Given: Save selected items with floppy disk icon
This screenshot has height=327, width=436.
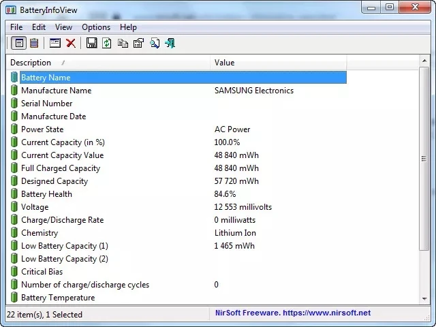Looking at the screenshot, I should (91, 43).
